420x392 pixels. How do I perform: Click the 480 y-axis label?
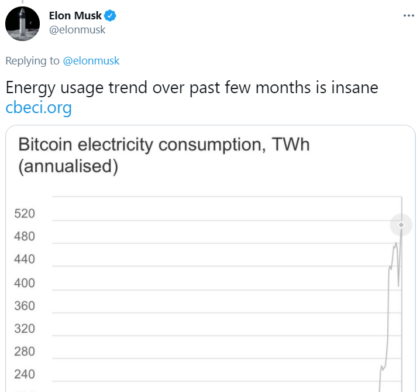pyautogui.click(x=25, y=236)
